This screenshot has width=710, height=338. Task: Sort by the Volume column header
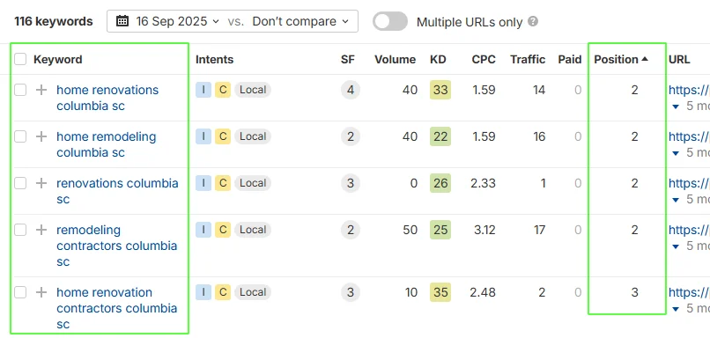[x=395, y=59]
